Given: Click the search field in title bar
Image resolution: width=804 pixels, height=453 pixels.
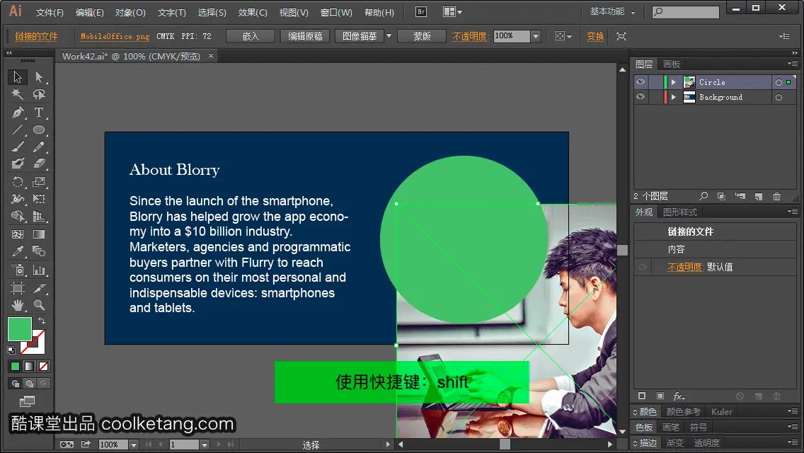Looking at the screenshot, I should click(x=686, y=11).
